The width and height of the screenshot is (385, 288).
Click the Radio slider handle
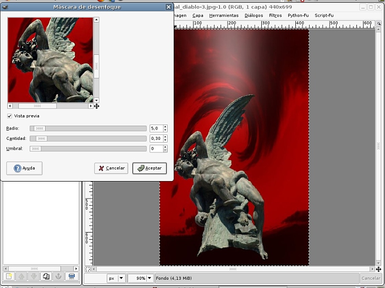click(x=40, y=128)
